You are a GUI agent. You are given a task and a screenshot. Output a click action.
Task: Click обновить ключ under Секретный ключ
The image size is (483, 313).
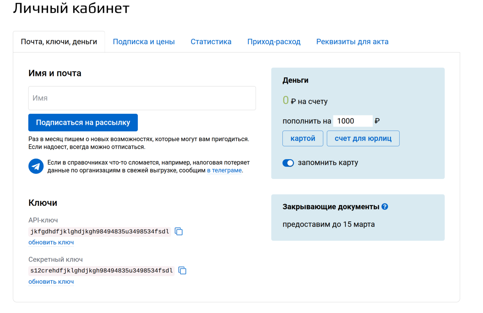(x=51, y=281)
